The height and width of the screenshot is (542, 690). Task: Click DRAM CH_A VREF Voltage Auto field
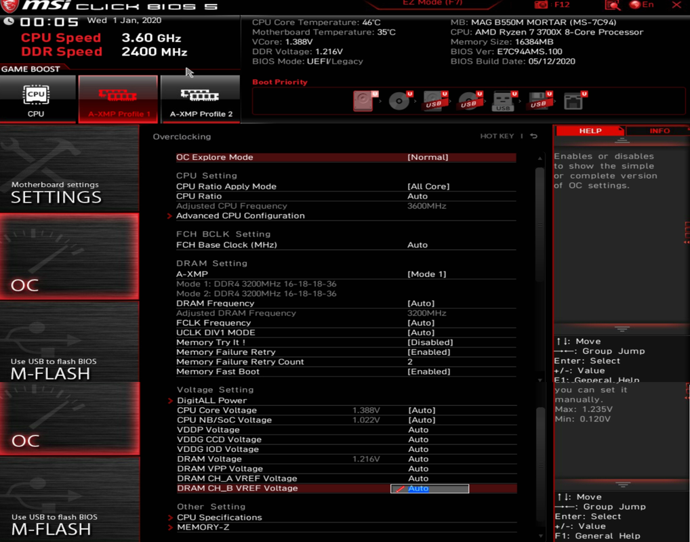pos(418,478)
